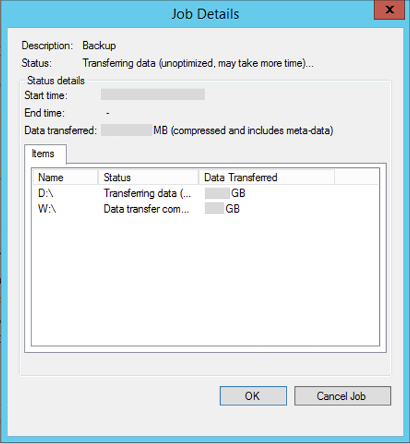The image size is (410, 444).
Task: Select the W:\ drive row
Action: coord(205,209)
